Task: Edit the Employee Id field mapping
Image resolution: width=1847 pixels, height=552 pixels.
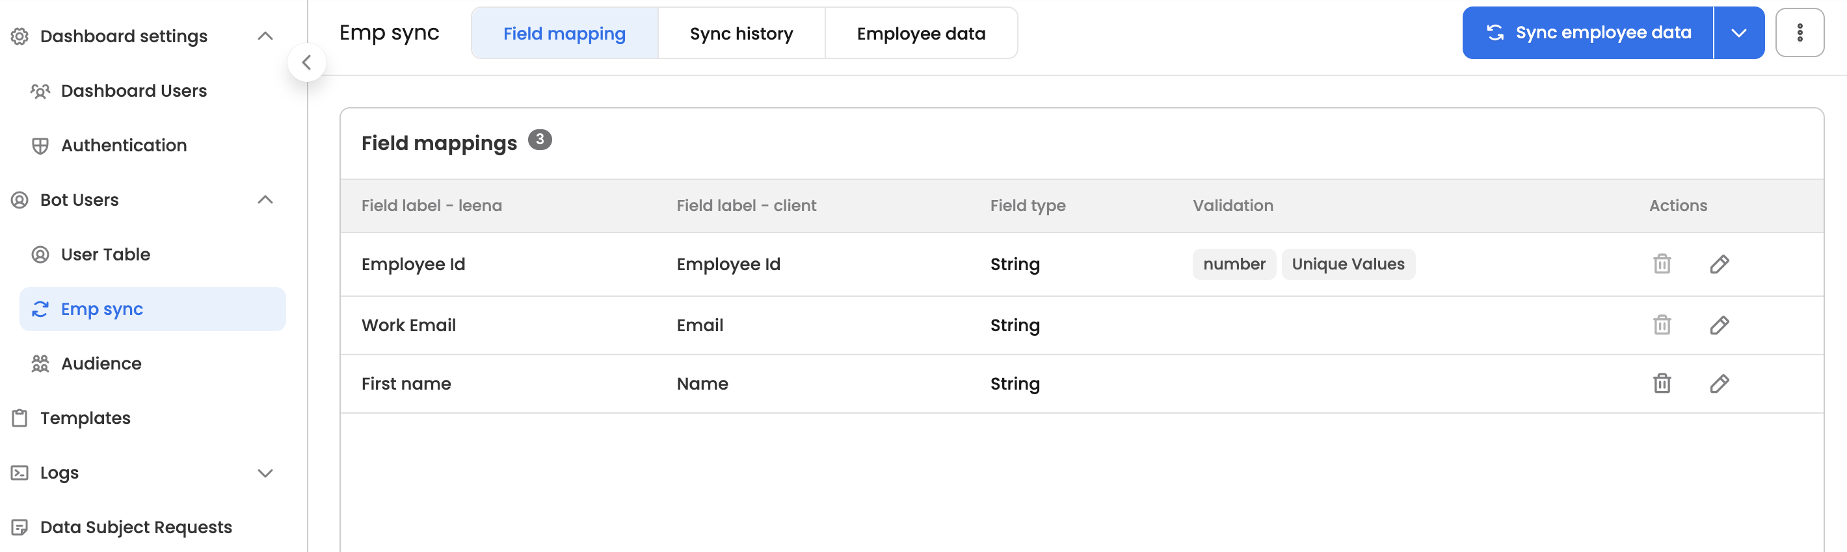Action: click(1719, 264)
